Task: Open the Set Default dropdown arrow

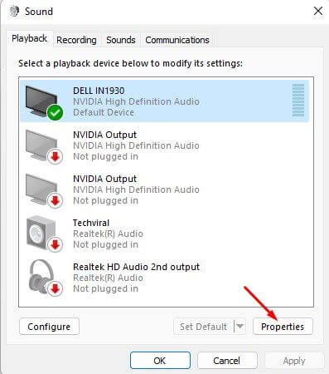Action: click(x=239, y=327)
